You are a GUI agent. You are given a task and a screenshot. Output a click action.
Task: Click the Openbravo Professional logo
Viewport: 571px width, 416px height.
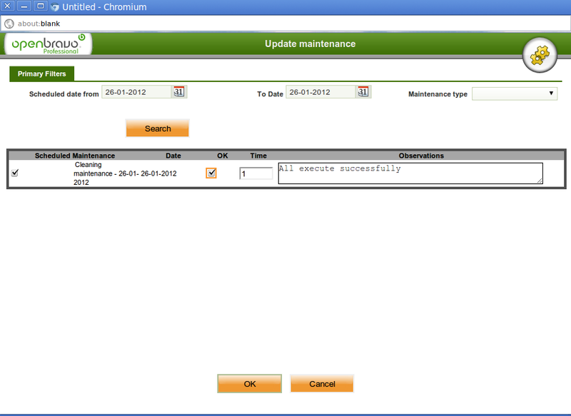(x=46, y=44)
